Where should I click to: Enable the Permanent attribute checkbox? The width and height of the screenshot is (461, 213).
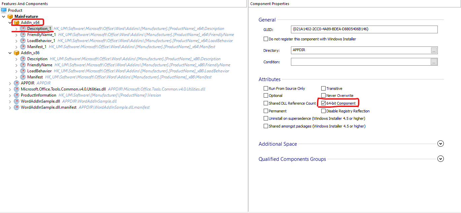pos(266,111)
